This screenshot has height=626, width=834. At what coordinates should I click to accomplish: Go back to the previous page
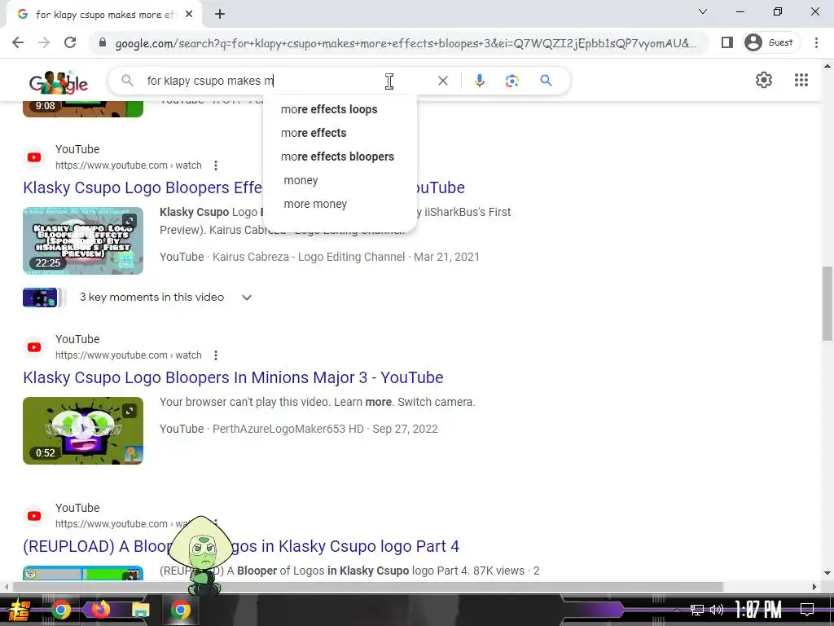tap(18, 42)
